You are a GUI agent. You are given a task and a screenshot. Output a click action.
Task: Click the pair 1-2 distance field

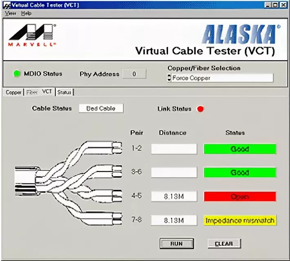[174, 149]
